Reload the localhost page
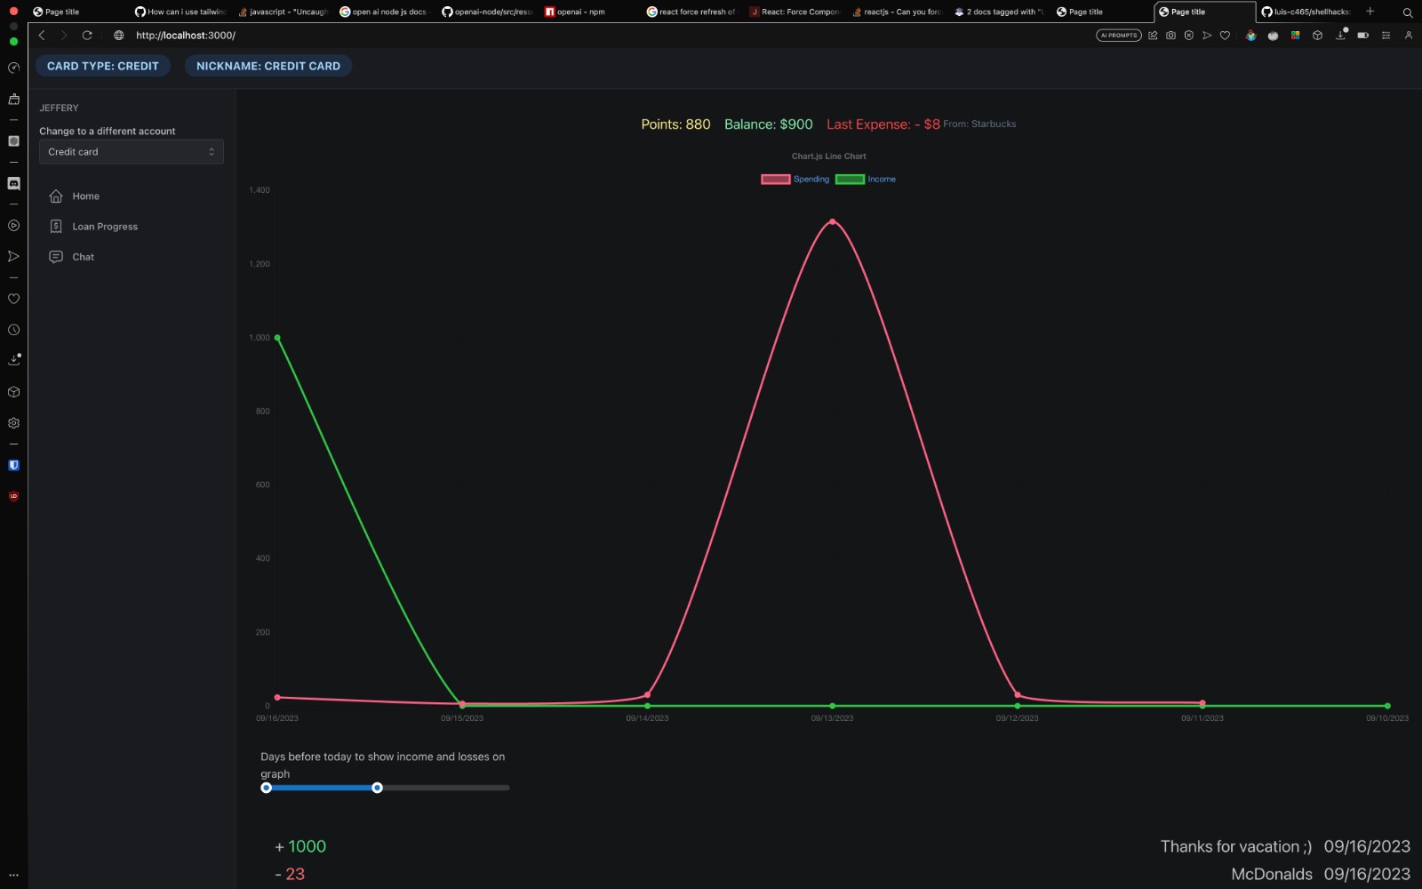This screenshot has height=889, width=1422. pyautogui.click(x=87, y=36)
